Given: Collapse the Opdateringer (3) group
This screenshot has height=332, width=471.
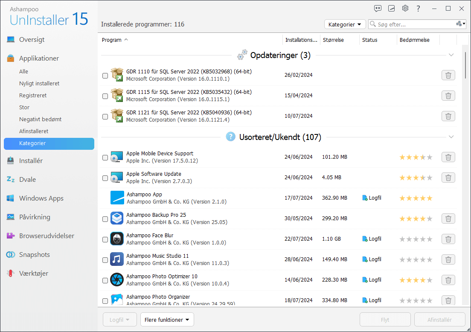Looking at the screenshot, I should [451, 55].
